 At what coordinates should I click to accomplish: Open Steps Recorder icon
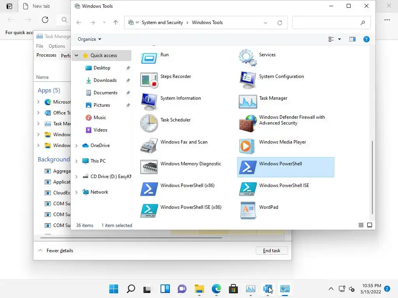(149, 80)
